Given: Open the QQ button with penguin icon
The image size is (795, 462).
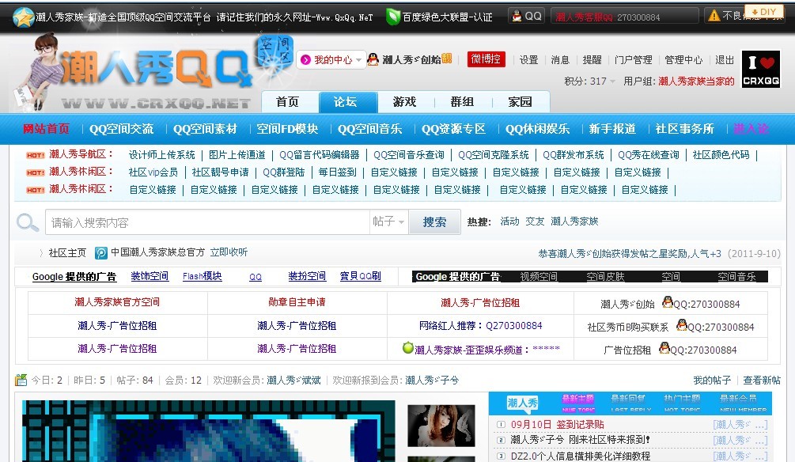Looking at the screenshot, I should click(x=526, y=17).
